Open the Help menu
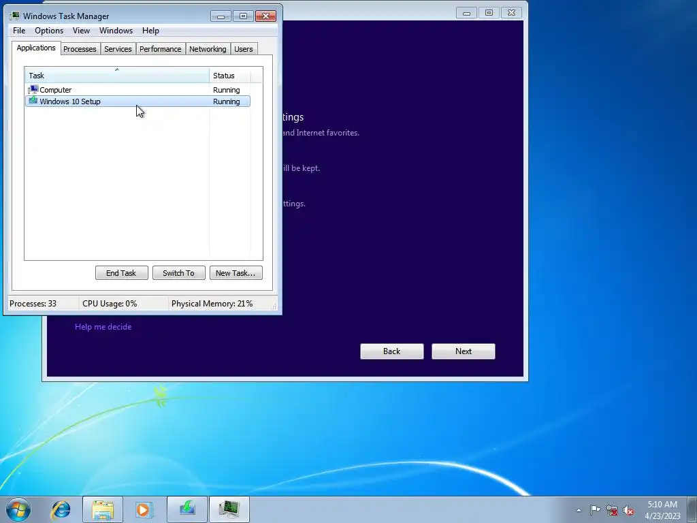The height and width of the screenshot is (523, 697). tap(150, 31)
